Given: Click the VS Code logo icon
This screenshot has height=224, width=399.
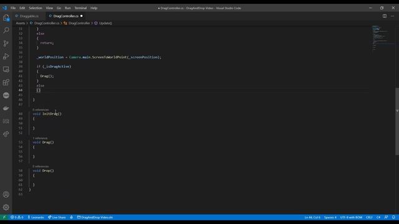Looking at the screenshot, I should [4, 8].
